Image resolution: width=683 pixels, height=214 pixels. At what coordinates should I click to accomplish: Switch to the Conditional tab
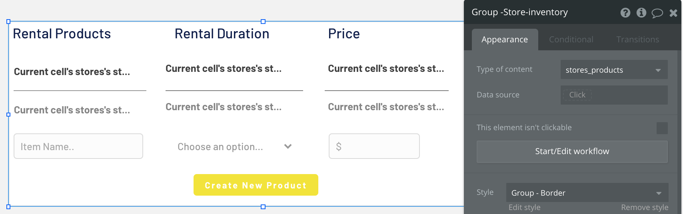(x=571, y=40)
